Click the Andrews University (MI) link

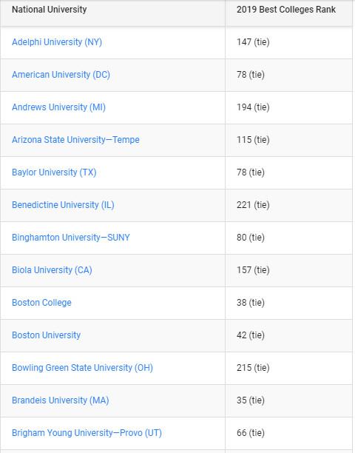coord(58,107)
